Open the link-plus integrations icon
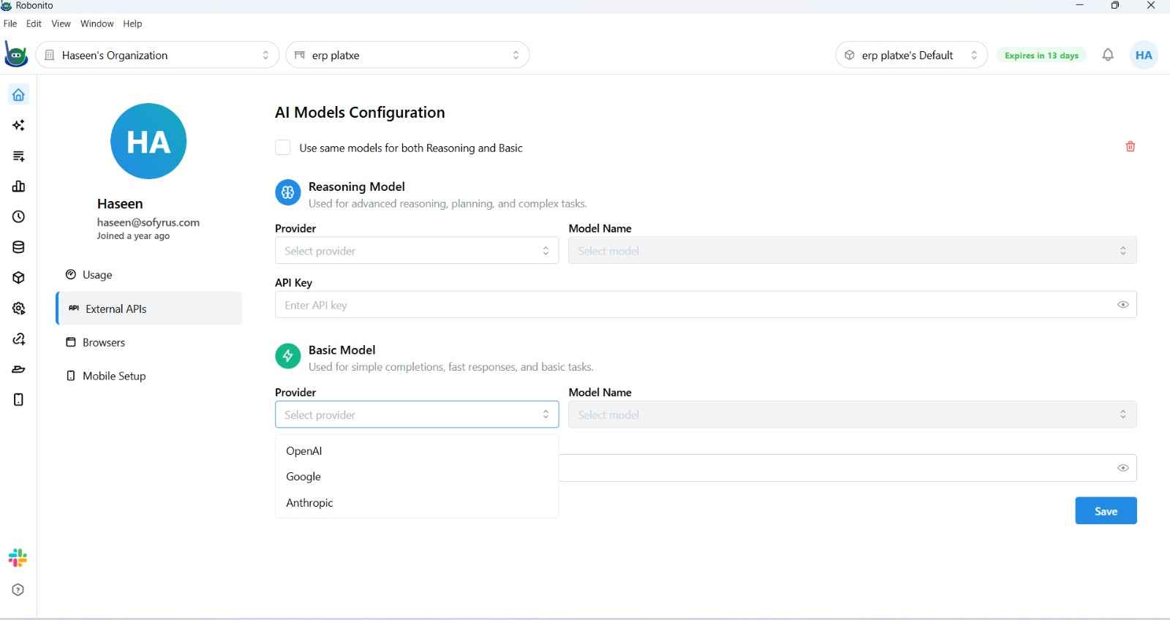 (x=18, y=339)
